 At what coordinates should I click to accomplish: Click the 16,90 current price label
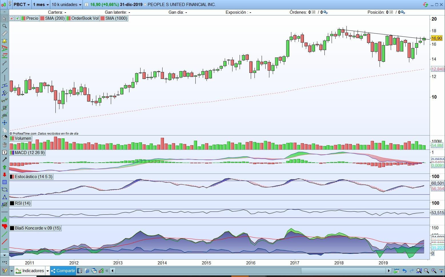coord(437,38)
